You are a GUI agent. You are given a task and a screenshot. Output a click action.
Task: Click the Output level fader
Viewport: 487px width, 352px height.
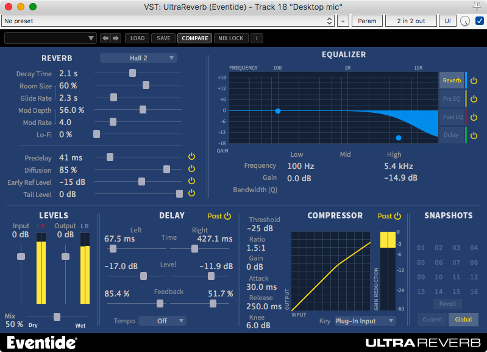pos(66,257)
